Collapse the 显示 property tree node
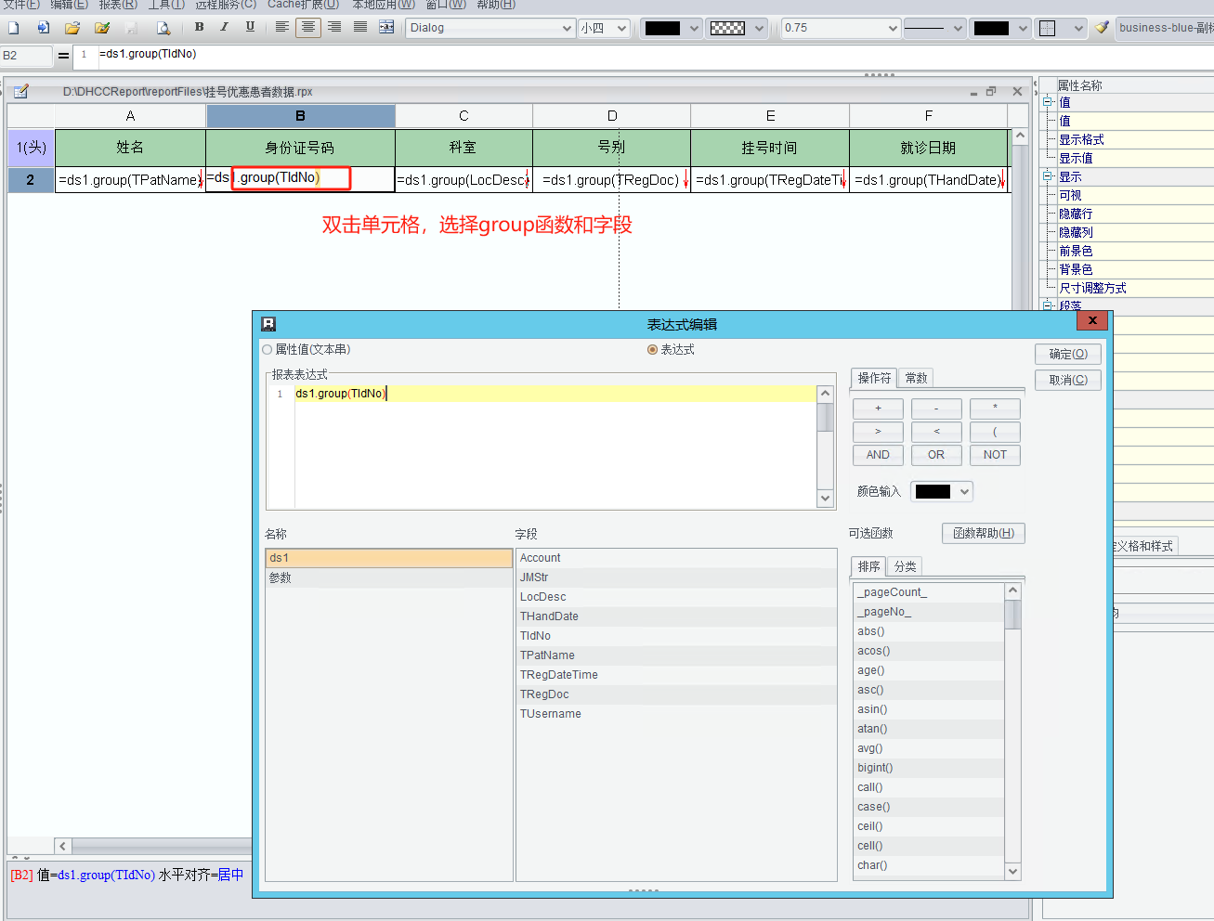Viewport: 1214px width, 921px height. [x=1048, y=176]
